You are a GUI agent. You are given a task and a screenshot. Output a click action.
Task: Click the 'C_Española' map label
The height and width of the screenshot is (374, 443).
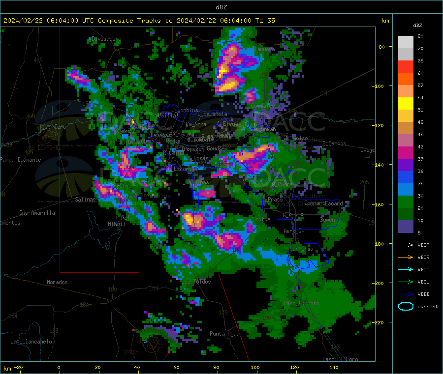pyautogui.click(x=212, y=114)
